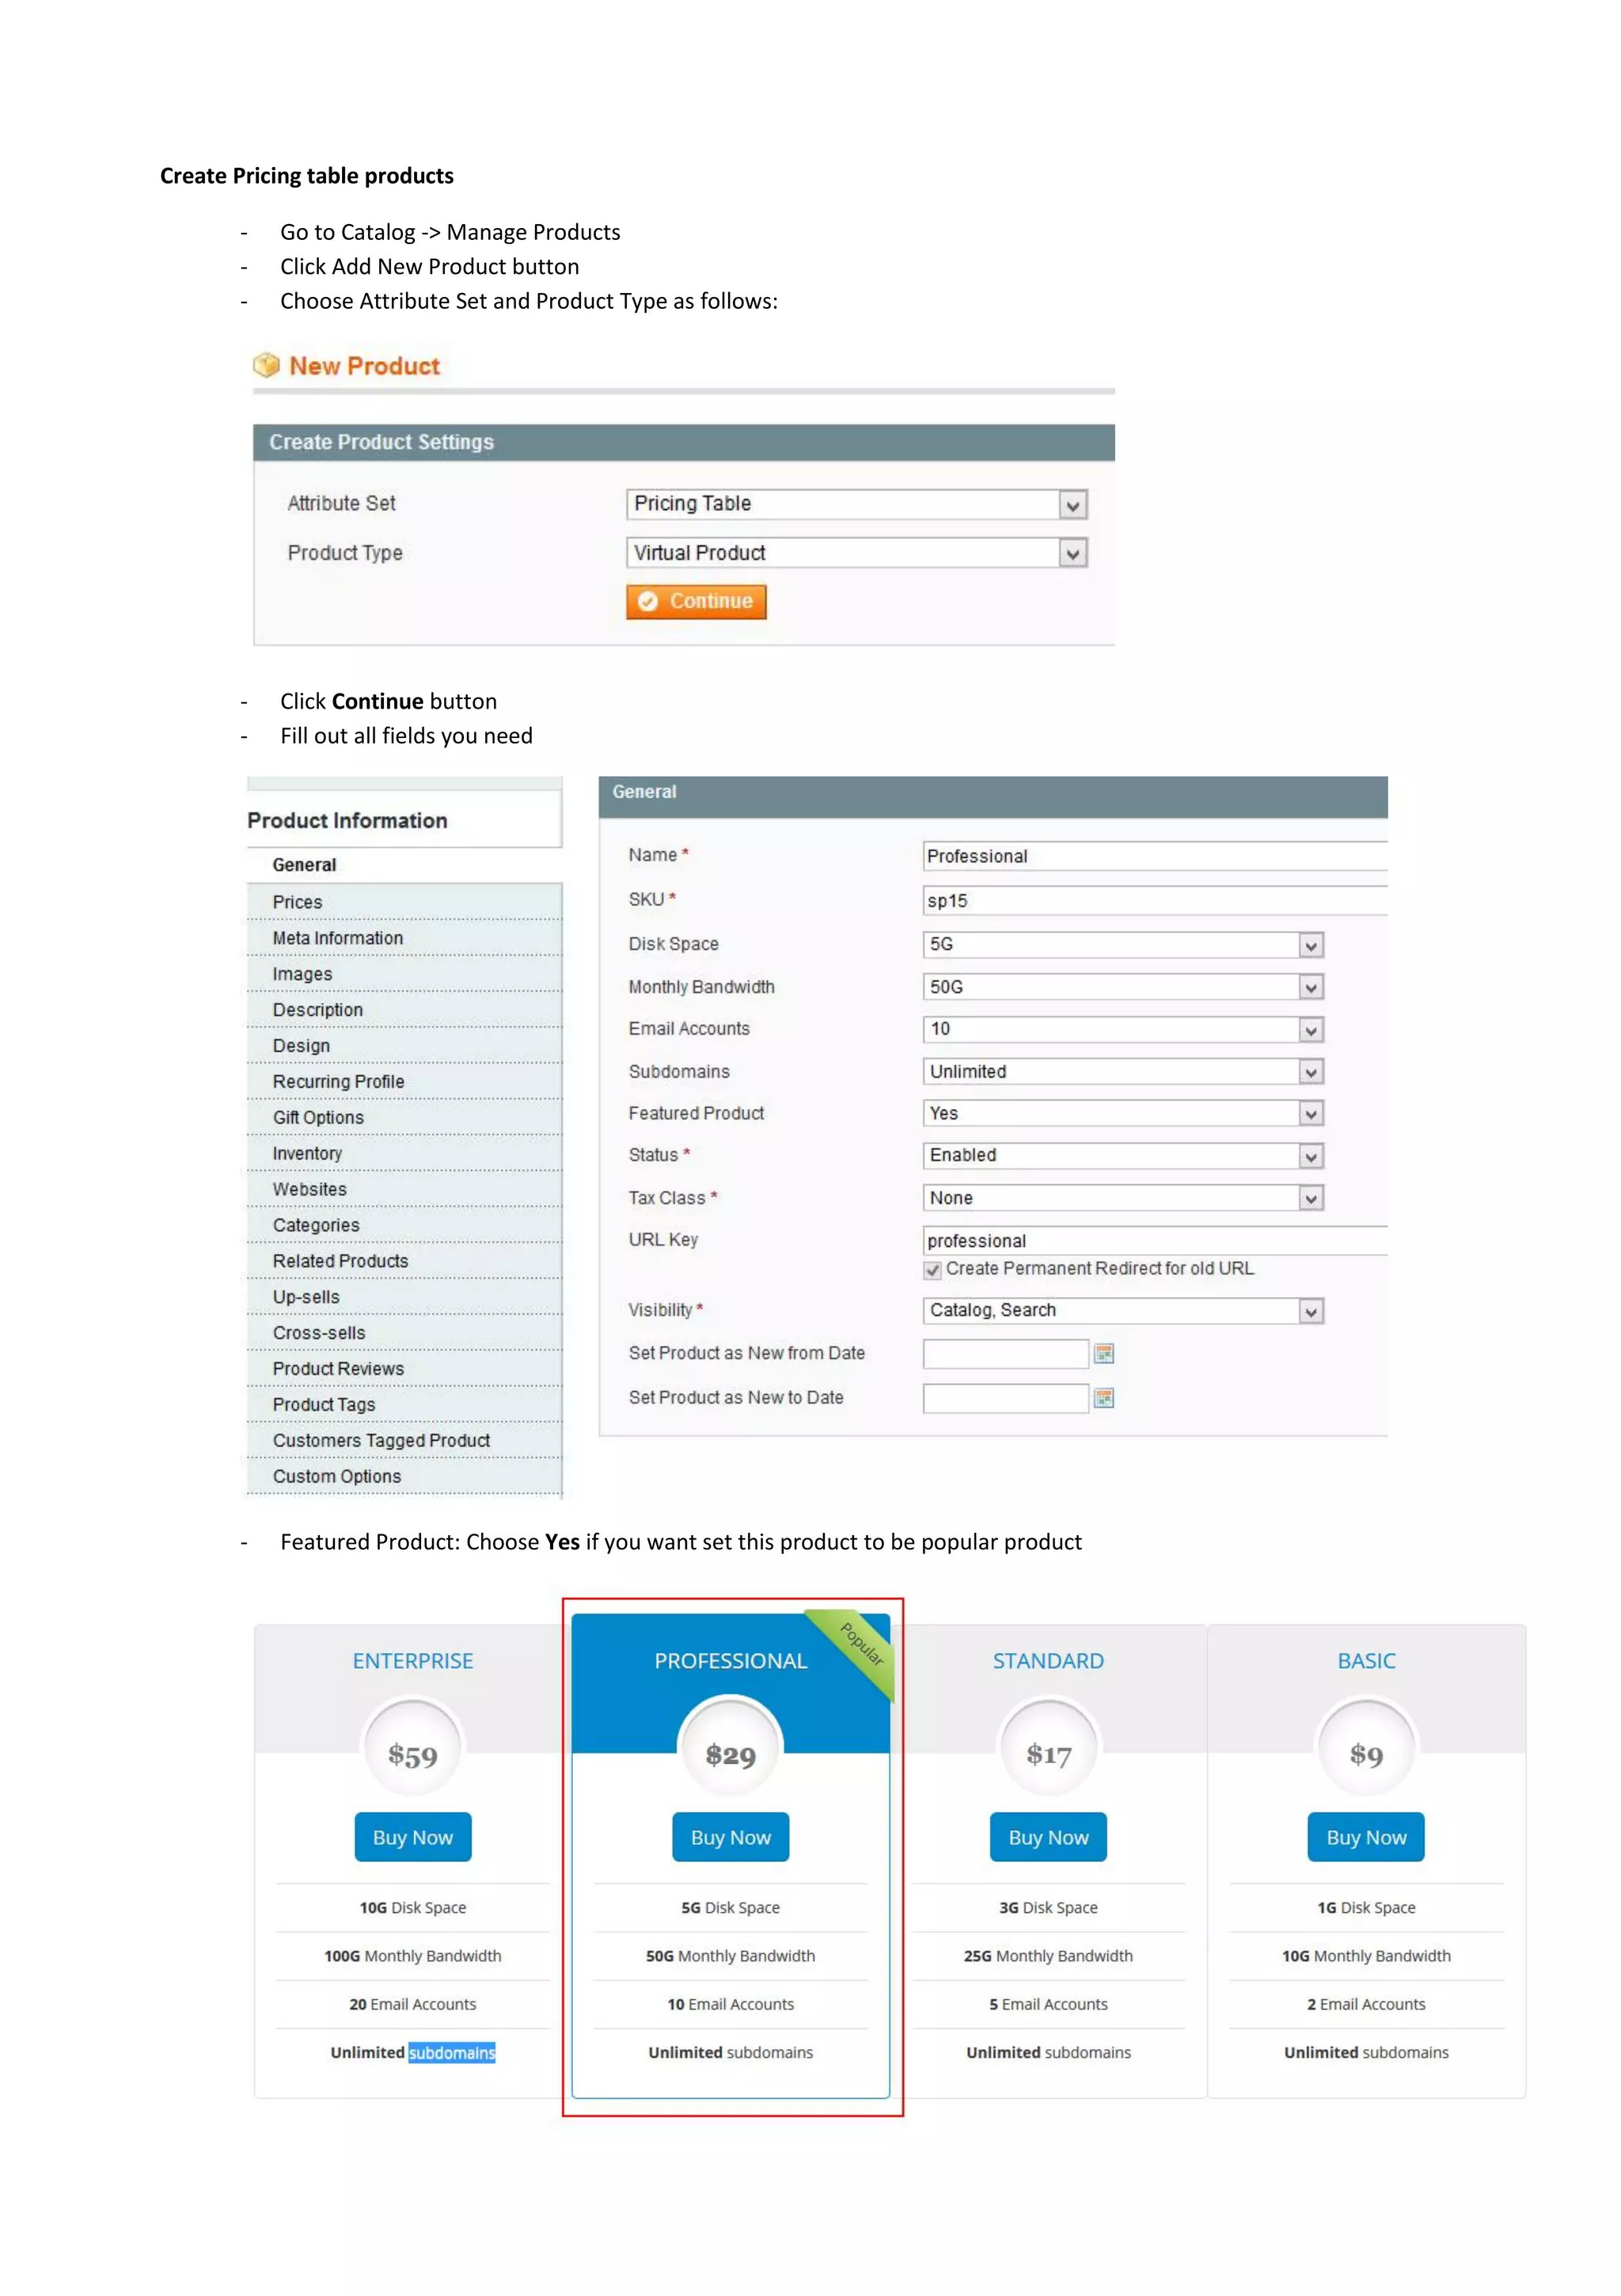Open the Design tab
1621x2296 pixels.
click(x=404, y=1046)
